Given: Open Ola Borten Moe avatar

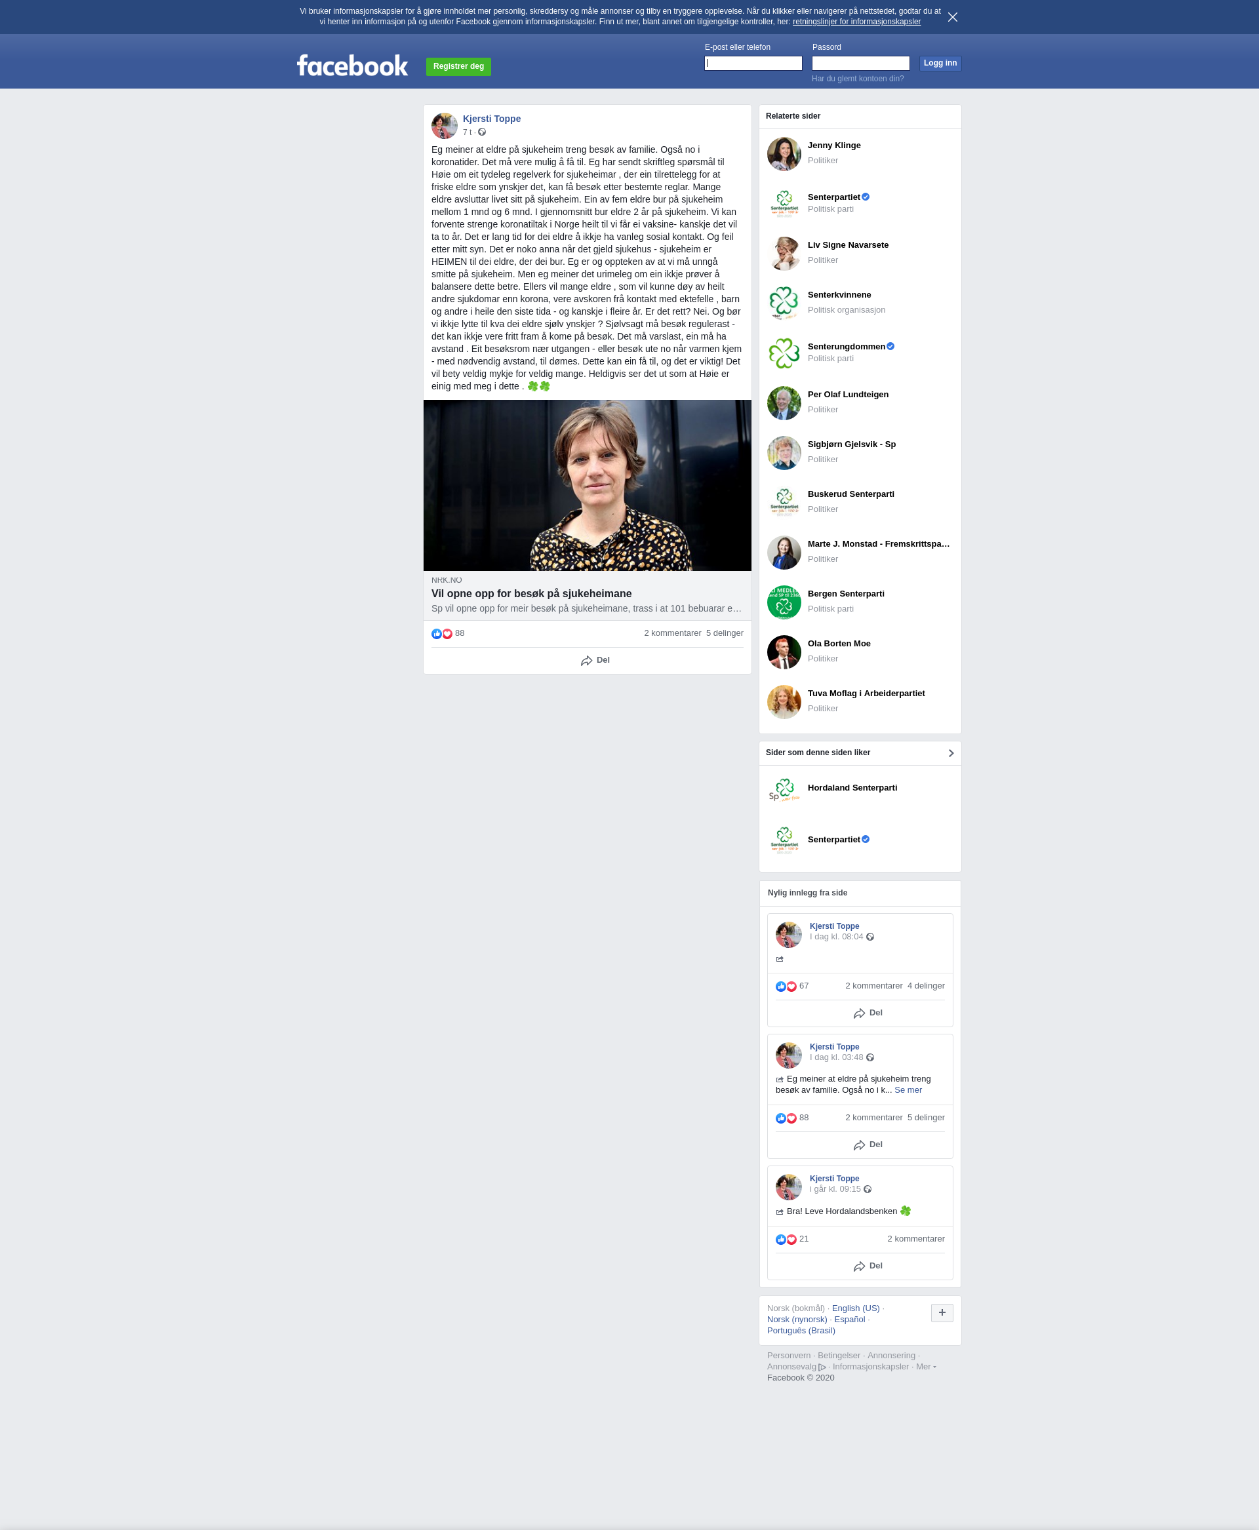Looking at the screenshot, I should pyautogui.click(x=784, y=652).
